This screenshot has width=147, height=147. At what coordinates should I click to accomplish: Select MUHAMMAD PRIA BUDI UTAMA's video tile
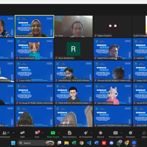[x=73, y=71]
